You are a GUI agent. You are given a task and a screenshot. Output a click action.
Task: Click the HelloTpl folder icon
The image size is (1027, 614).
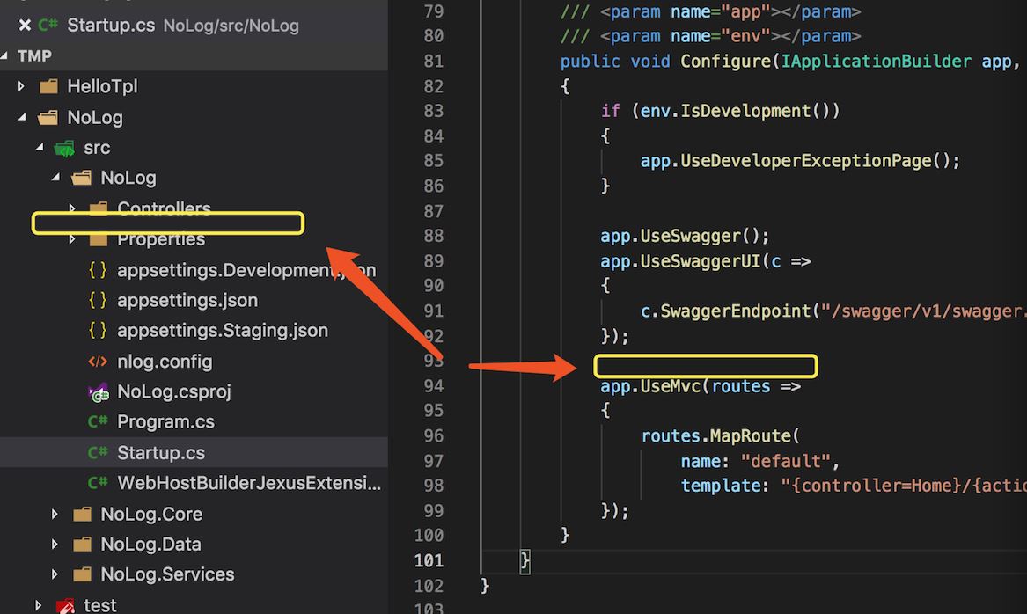tap(48, 87)
